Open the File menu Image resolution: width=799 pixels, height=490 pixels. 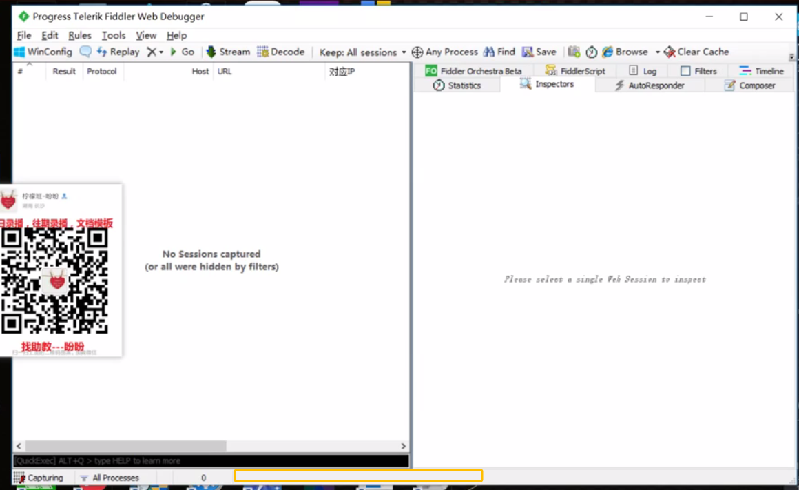24,35
